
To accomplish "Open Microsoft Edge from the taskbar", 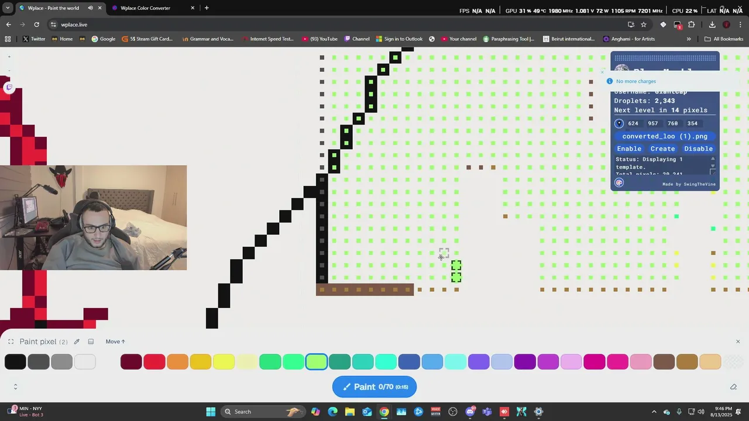I will (x=332, y=412).
